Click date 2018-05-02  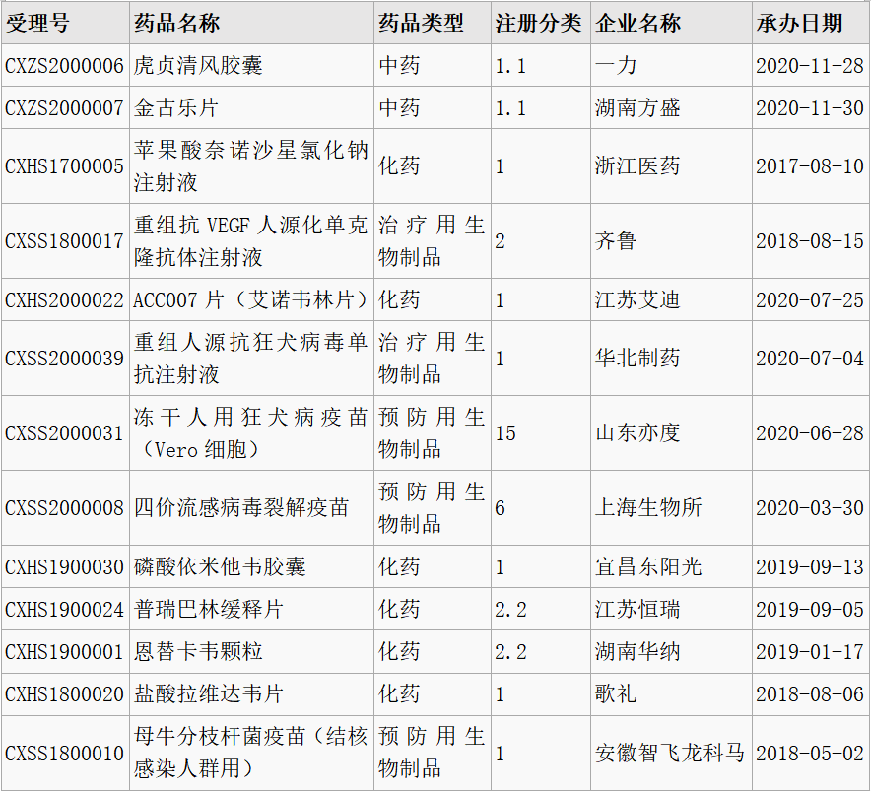pyautogui.click(x=809, y=754)
